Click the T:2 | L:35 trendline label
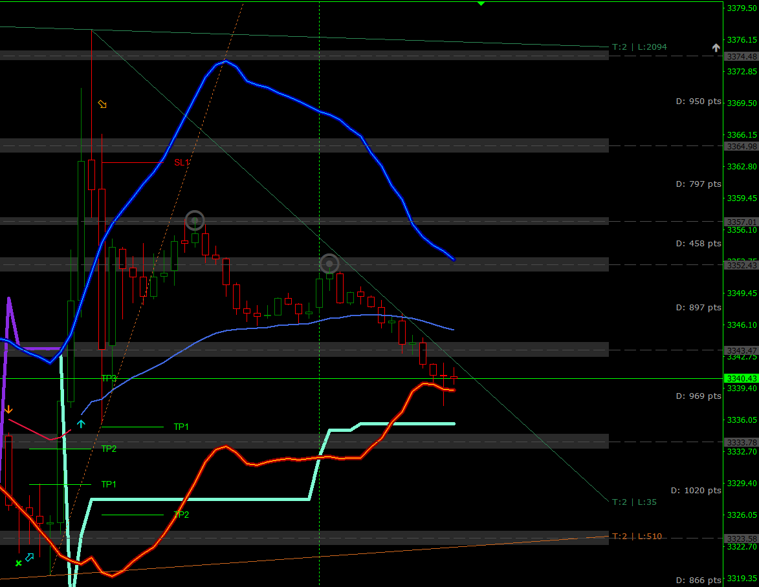This screenshot has height=587, width=759. (634, 502)
